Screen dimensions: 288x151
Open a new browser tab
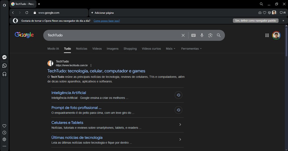pos(39,4)
